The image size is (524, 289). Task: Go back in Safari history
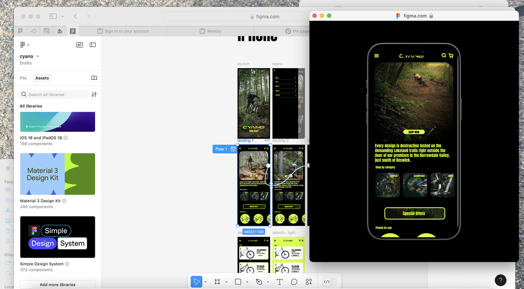pos(76,16)
